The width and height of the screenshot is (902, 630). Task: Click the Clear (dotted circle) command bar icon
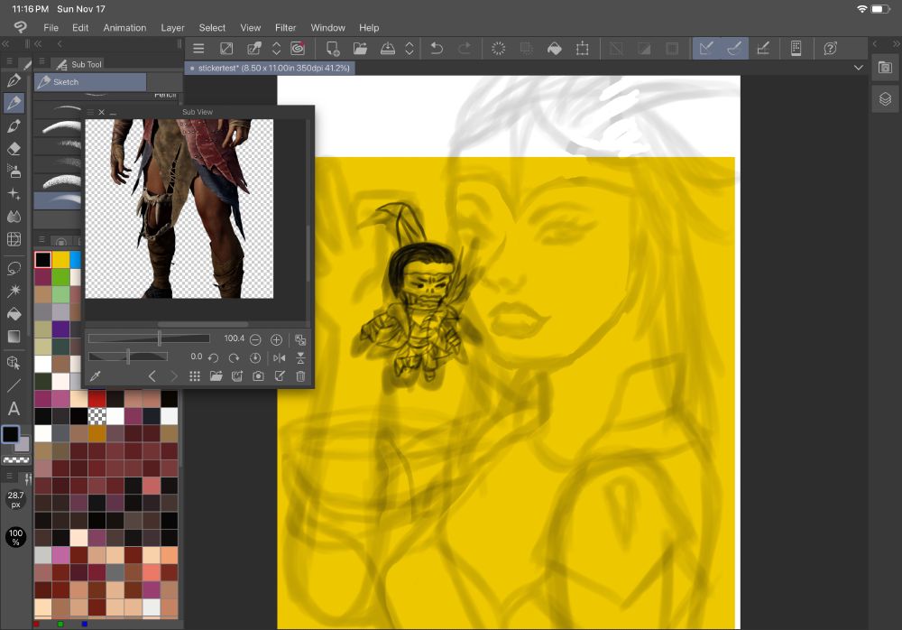pyautogui.click(x=498, y=49)
